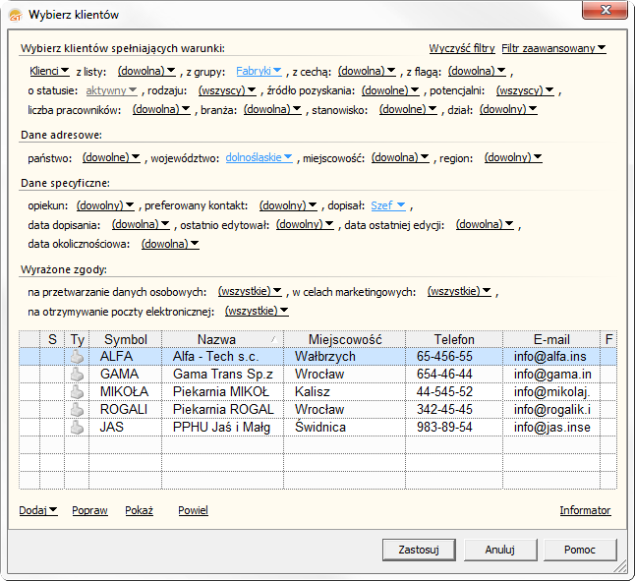This screenshot has height=581, width=635.
Task: Click the client type icon in the JAS row
Action: click(x=77, y=428)
